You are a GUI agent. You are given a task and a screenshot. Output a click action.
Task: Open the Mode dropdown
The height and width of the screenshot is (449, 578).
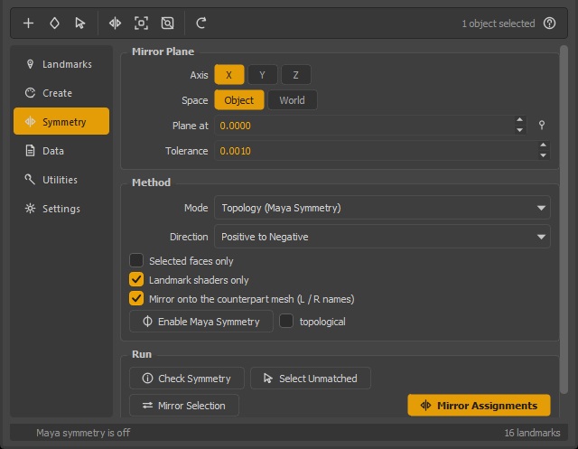click(x=382, y=208)
